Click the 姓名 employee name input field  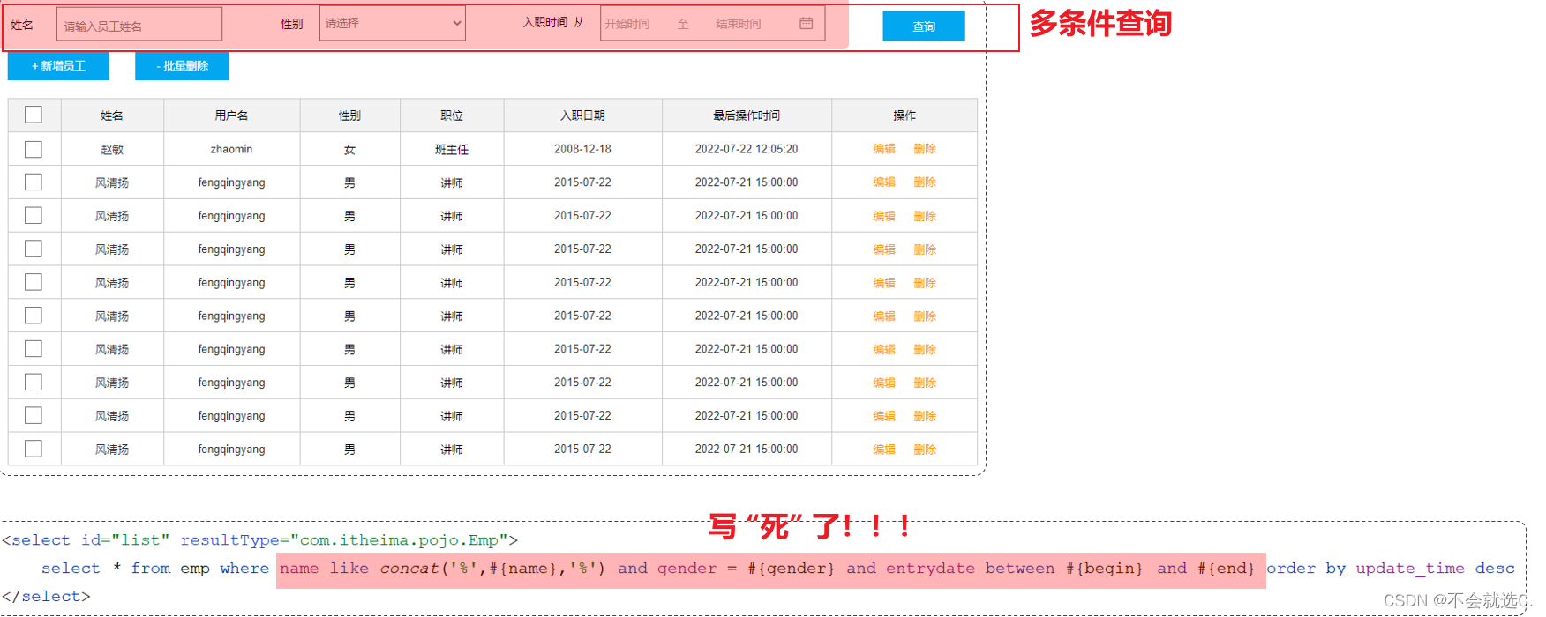coord(139,25)
